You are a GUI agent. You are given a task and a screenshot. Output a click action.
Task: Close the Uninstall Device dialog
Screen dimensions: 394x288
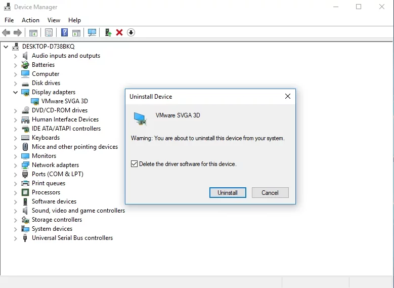pyautogui.click(x=288, y=96)
